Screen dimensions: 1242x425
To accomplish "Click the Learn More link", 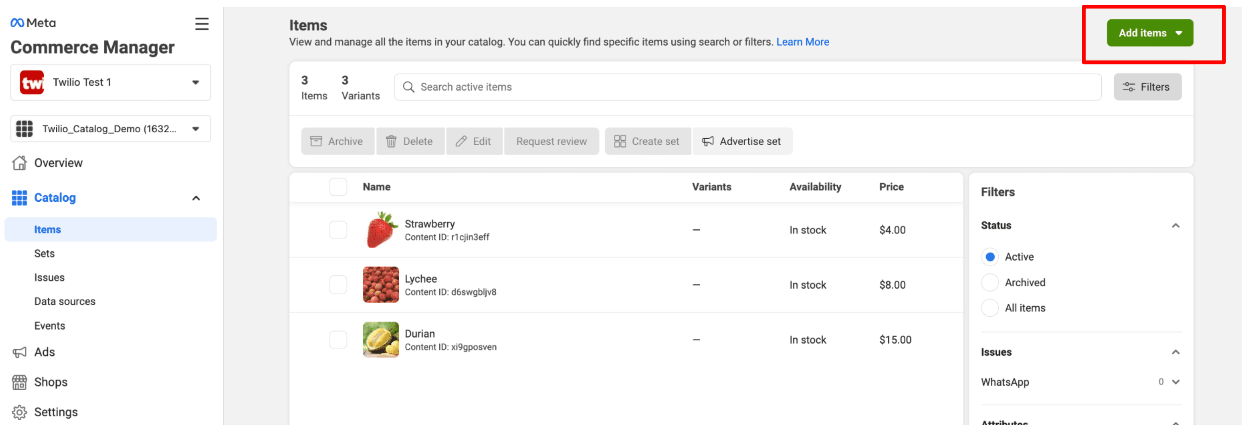I will 802,42.
